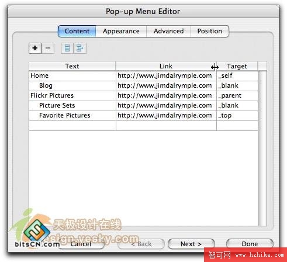This screenshot has height=262, width=287.
Task: Add a new menu item with plus icon
Action: point(35,48)
